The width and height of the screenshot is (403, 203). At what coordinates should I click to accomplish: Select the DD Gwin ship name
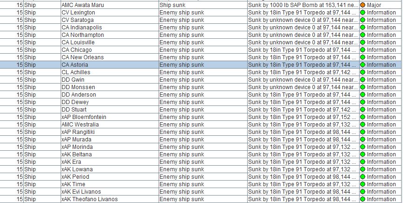click(73, 79)
